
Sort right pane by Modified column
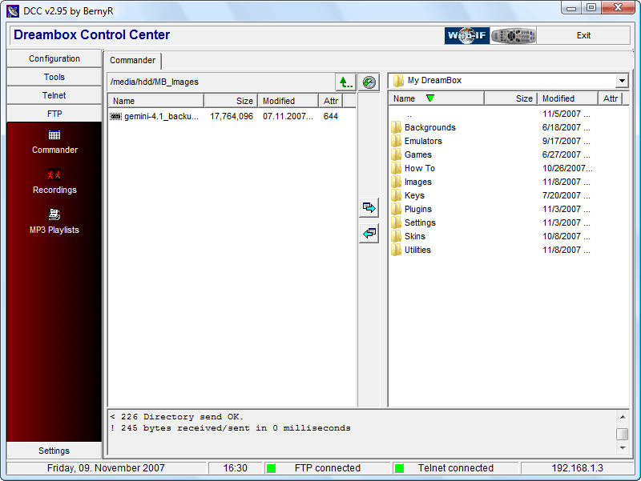click(x=568, y=98)
